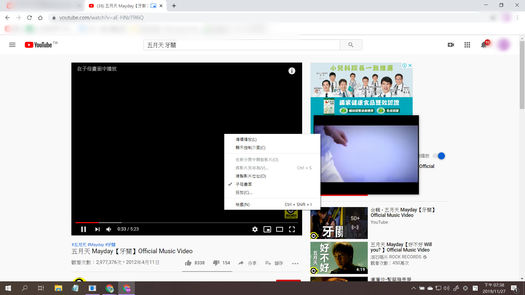The height and width of the screenshot is (295, 525).
Task: Choose 複製影片位址(O) from the context menu
Action: point(272,176)
